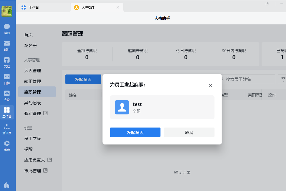286x191 pixels.
Task: Open 微盘 from the left sidebar
Action: 7,145
